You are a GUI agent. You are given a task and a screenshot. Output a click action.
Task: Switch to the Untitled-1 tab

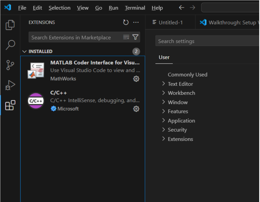(170, 22)
